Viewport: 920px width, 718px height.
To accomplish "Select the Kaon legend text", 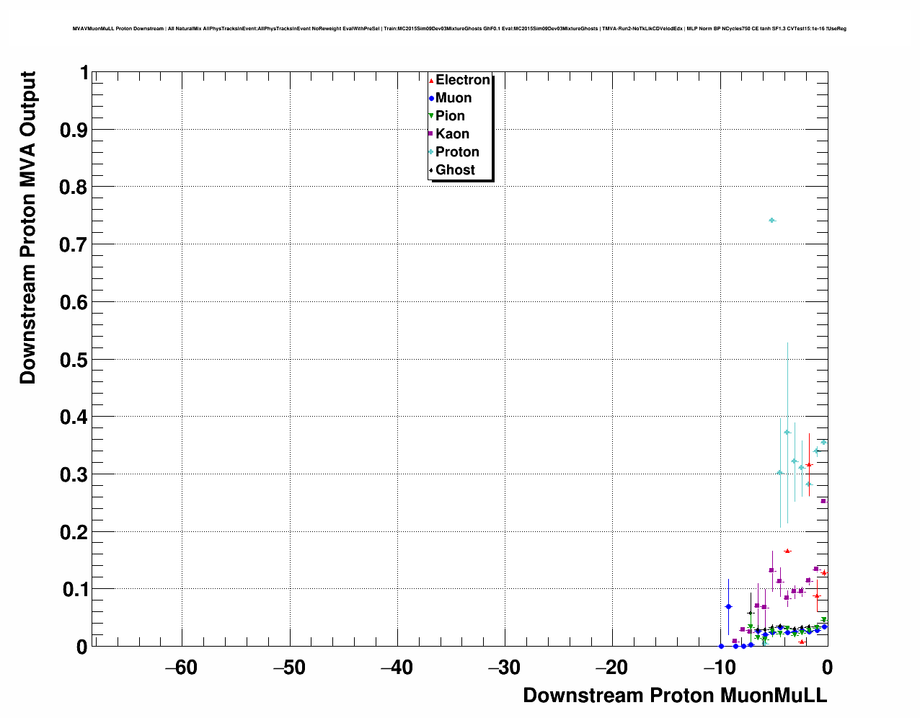I will click(x=452, y=134).
